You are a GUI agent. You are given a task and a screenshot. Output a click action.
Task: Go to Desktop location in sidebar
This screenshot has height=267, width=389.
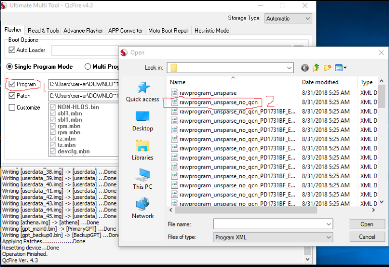143,121
